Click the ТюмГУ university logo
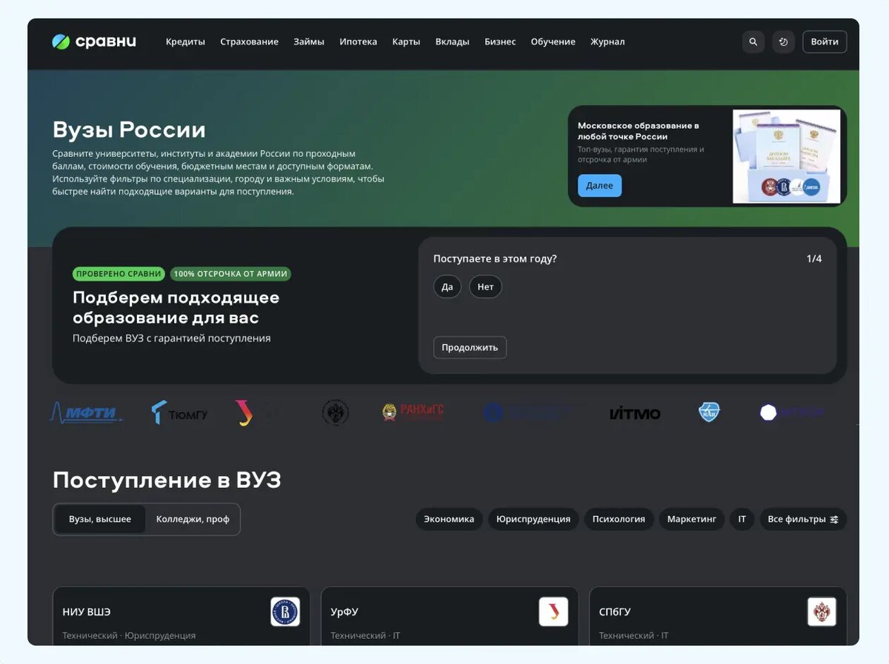Viewport: 889px width, 664px height. click(x=179, y=413)
